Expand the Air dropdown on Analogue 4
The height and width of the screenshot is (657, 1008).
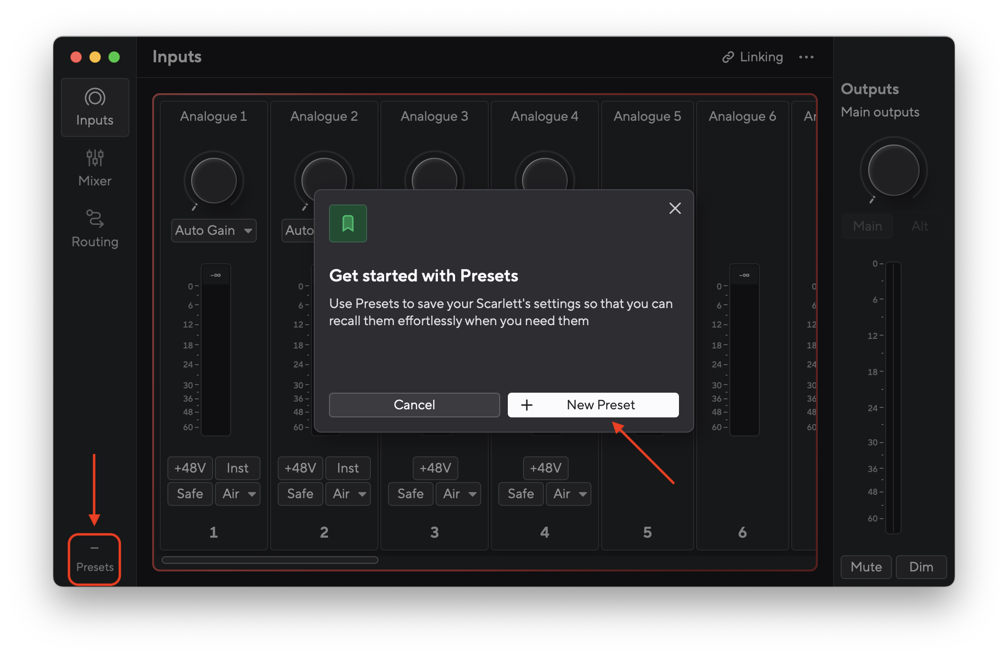(x=568, y=493)
